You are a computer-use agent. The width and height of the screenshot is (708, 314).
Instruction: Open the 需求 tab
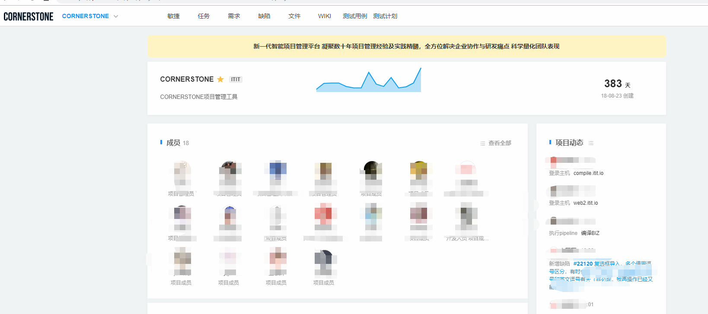(x=234, y=16)
